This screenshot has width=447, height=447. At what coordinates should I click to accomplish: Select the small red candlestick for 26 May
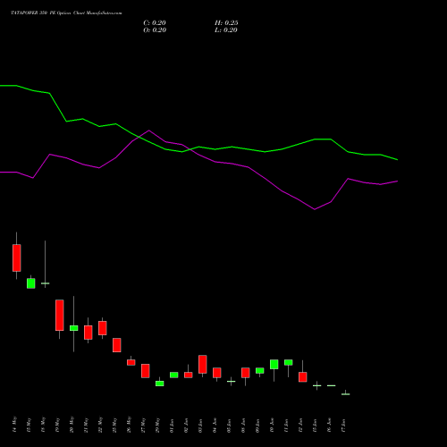pos(131,362)
